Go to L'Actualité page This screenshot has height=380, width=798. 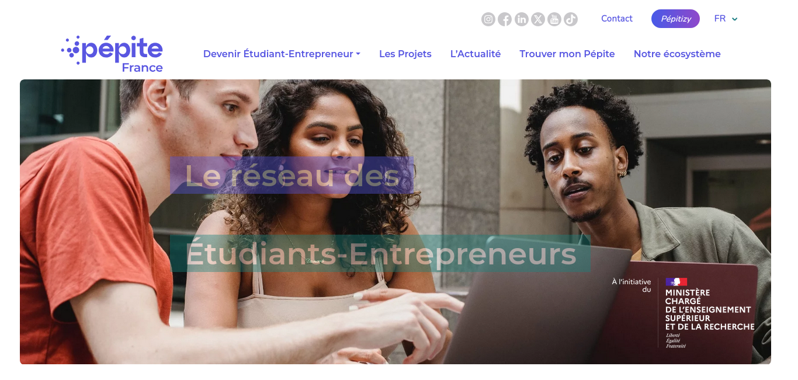[476, 54]
